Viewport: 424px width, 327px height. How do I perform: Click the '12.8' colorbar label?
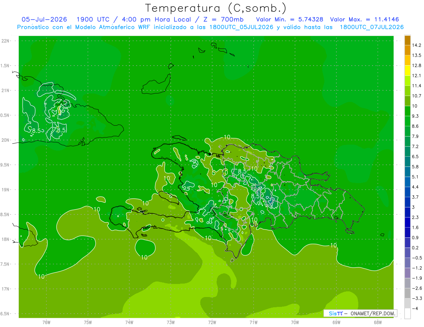pos(416,65)
